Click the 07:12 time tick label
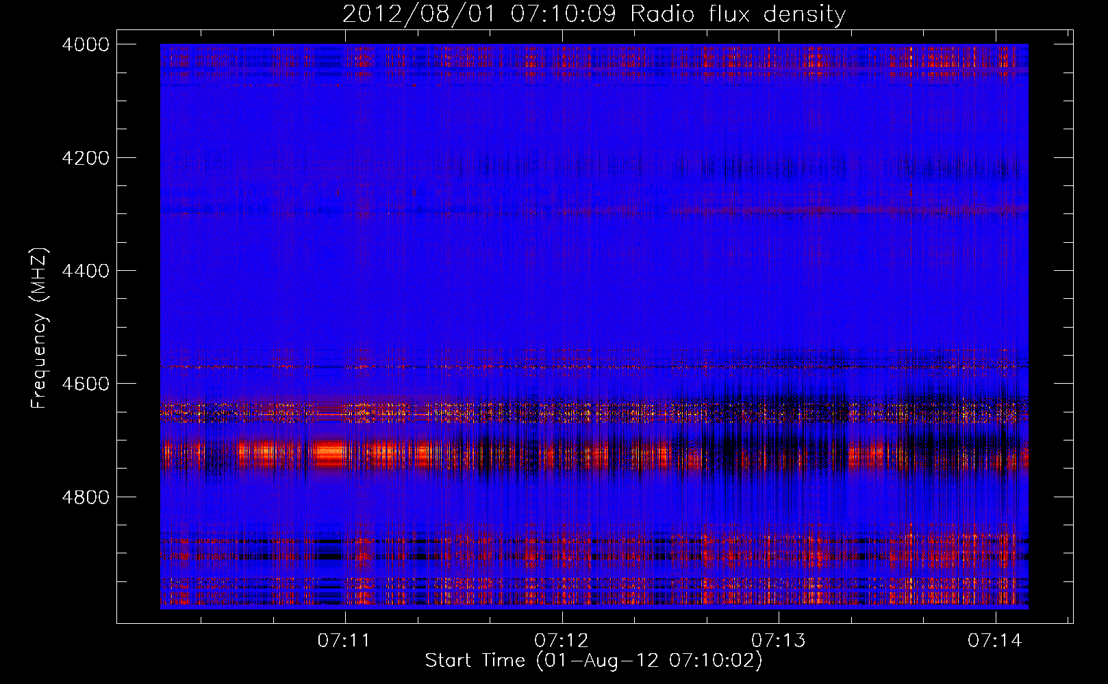This screenshot has width=1108, height=684. click(562, 641)
